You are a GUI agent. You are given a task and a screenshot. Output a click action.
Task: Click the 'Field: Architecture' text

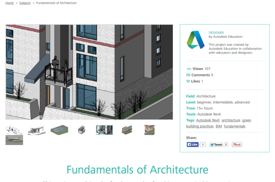[x=201, y=96]
